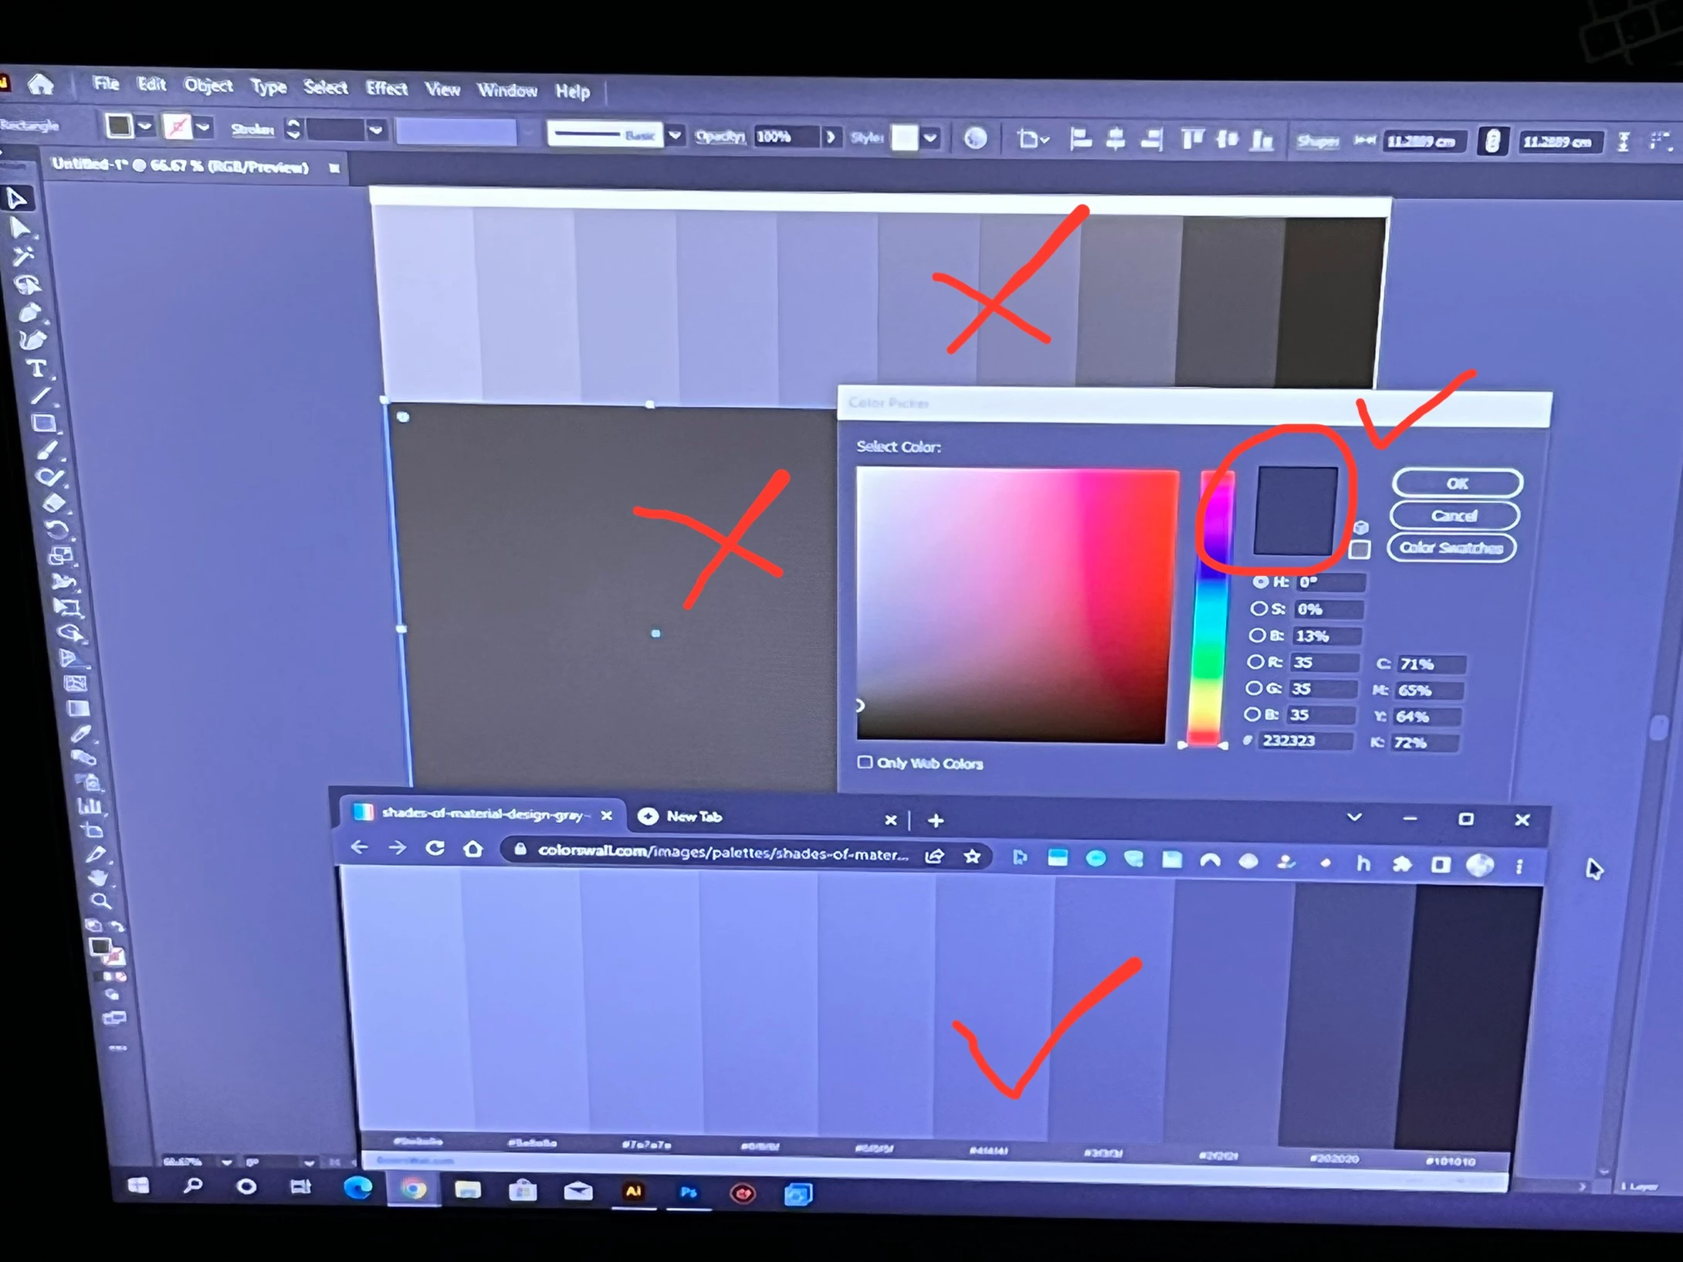Click the Color Swatches button
The width and height of the screenshot is (1683, 1262).
click(x=1451, y=548)
